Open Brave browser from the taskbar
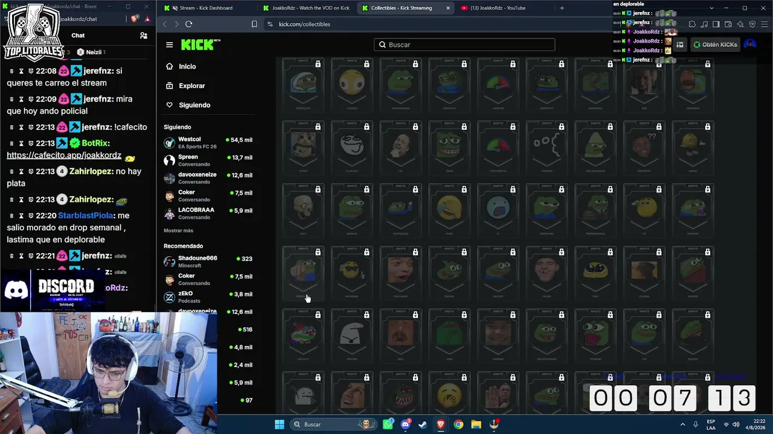The height and width of the screenshot is (434, 773). [x=441, y=424]
